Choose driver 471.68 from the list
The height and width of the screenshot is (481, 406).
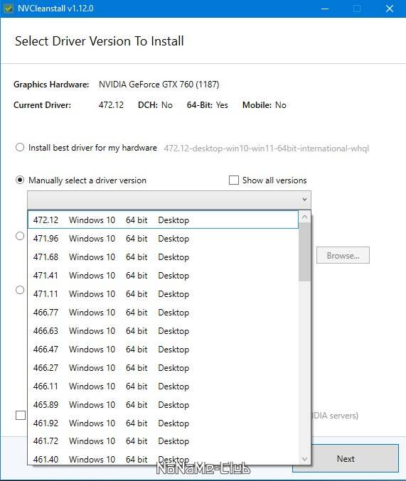click(x=163, y=256)
